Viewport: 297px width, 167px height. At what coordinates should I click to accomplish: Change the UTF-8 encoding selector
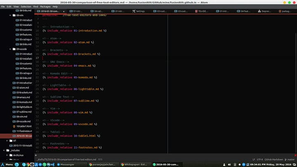pos(260,160)
